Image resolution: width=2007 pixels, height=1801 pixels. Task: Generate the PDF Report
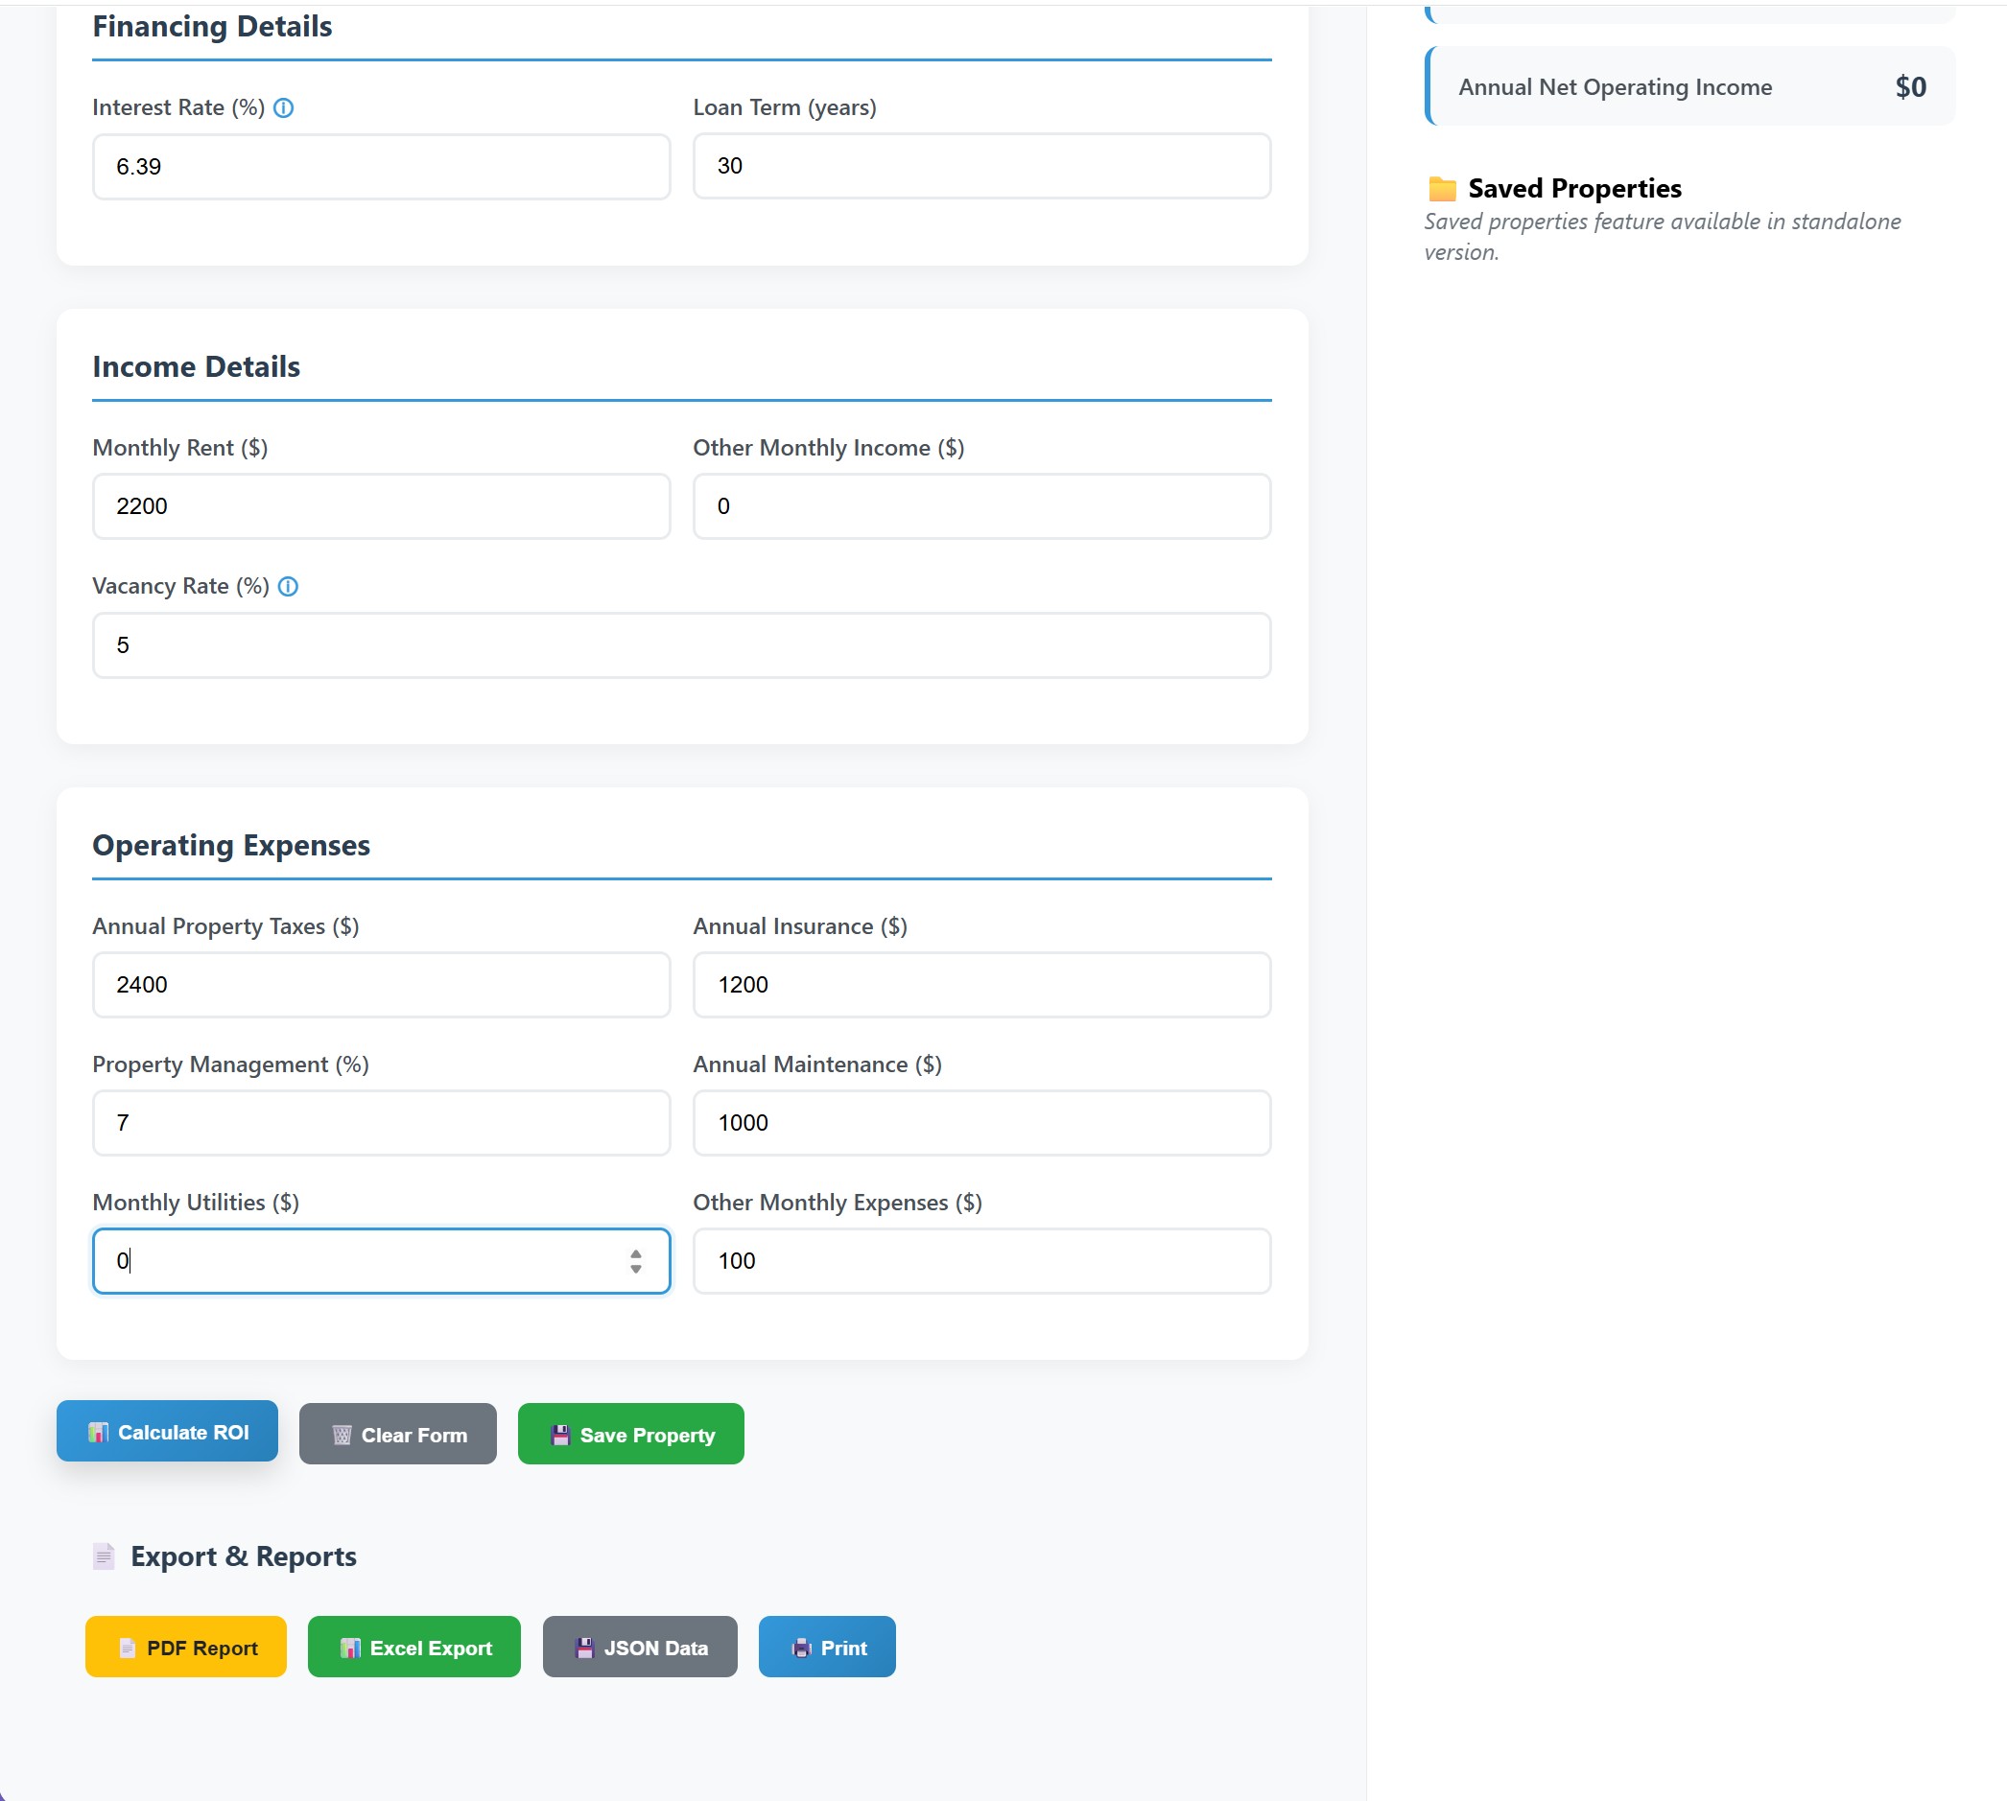[x=186, y=1648]
